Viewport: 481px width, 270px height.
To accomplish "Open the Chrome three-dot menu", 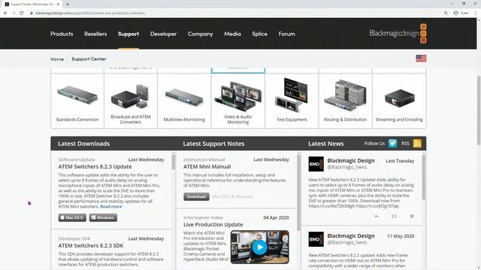I will point(476,13).
